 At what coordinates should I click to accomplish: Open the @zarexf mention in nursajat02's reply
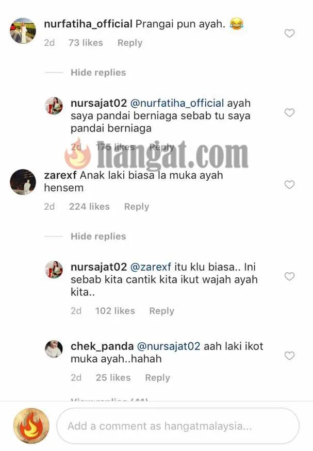pos(151,267)
